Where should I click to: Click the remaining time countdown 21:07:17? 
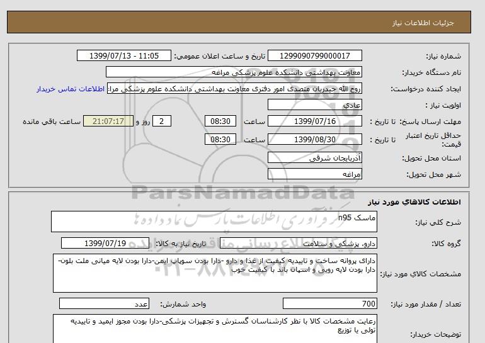[x=108, y=121]
